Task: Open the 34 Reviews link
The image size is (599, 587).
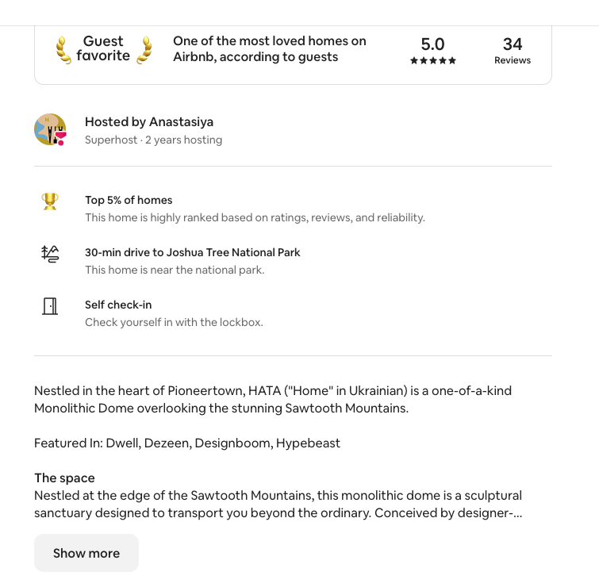Action: click(513, 51)
